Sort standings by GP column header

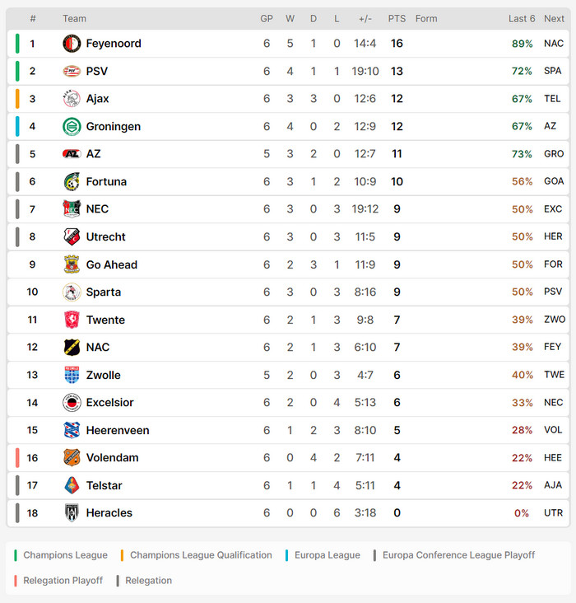click(267, 18)
